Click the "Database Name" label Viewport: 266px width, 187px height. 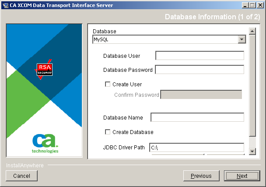click(x=123, y=117)
